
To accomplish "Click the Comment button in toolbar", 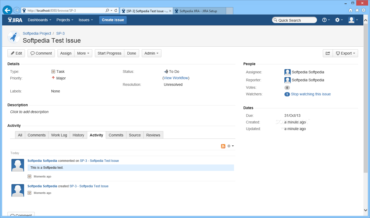I will pyautogui.click(x=41, y=53).
